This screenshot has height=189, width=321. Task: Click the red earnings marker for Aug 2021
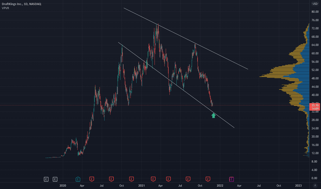(188, 179)
